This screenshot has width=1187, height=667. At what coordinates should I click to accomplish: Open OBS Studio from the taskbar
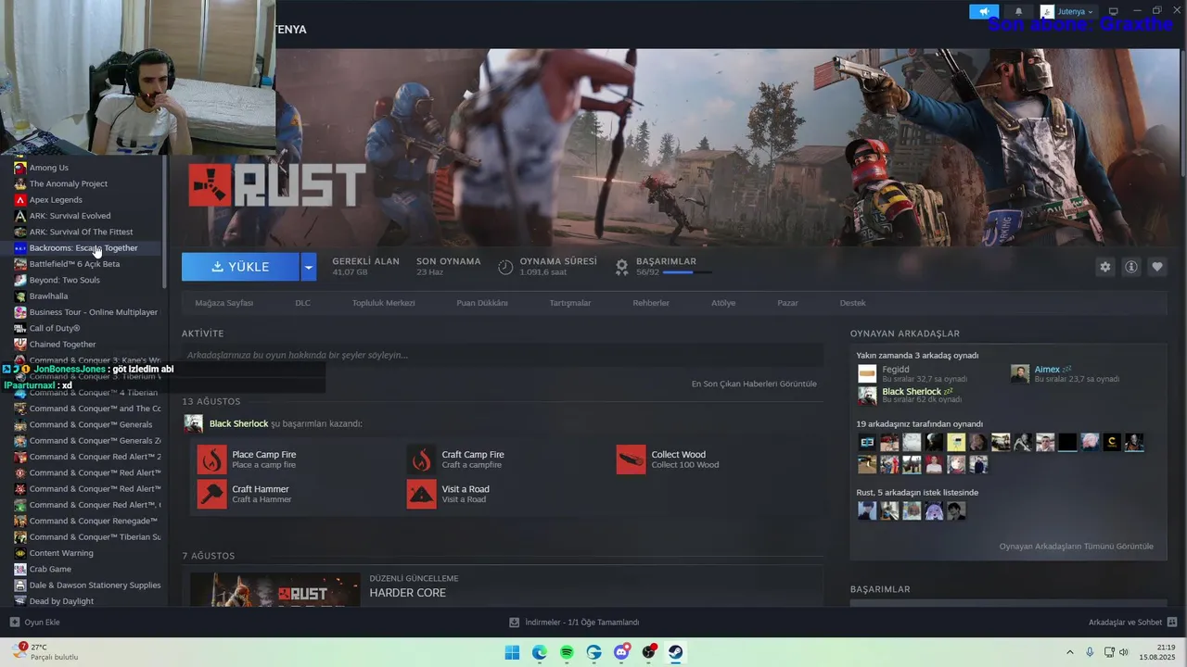pos(649,652)
